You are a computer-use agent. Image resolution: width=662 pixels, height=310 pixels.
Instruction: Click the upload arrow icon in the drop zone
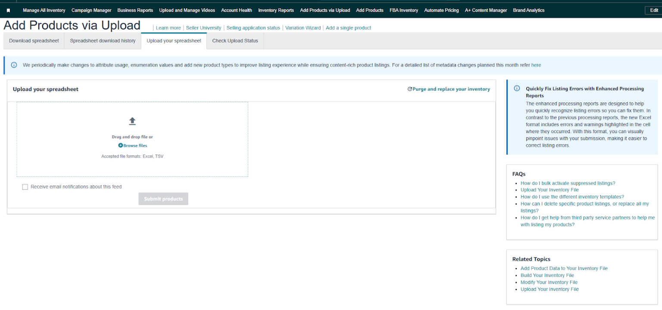[132, 121]
